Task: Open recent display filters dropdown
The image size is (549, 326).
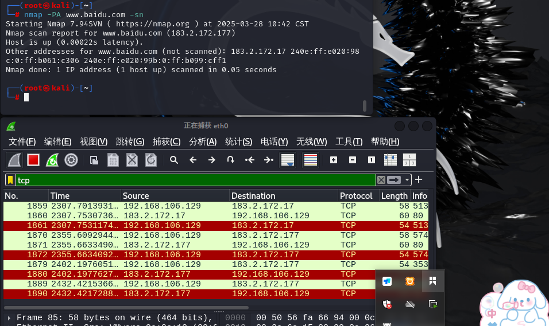Action: tap(407, 180)
